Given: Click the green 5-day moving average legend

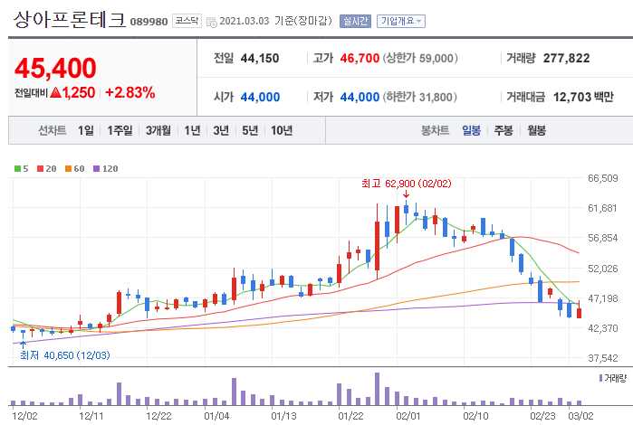Looking at the screenshot, I should pyautogui.click(x=22, y=168).
